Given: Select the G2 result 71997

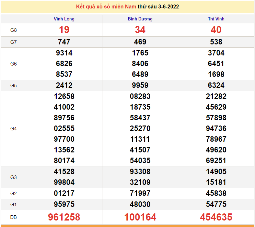Looking at the screenshot, I should (x=140, y=194).
